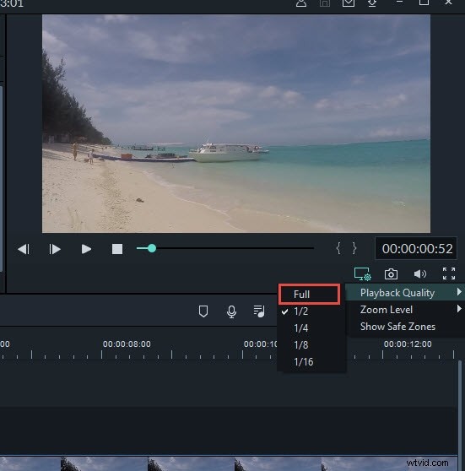The image size is (465, 471).
Task: Expand the Zoom Level submenu
Action: [x=405, y=310]
